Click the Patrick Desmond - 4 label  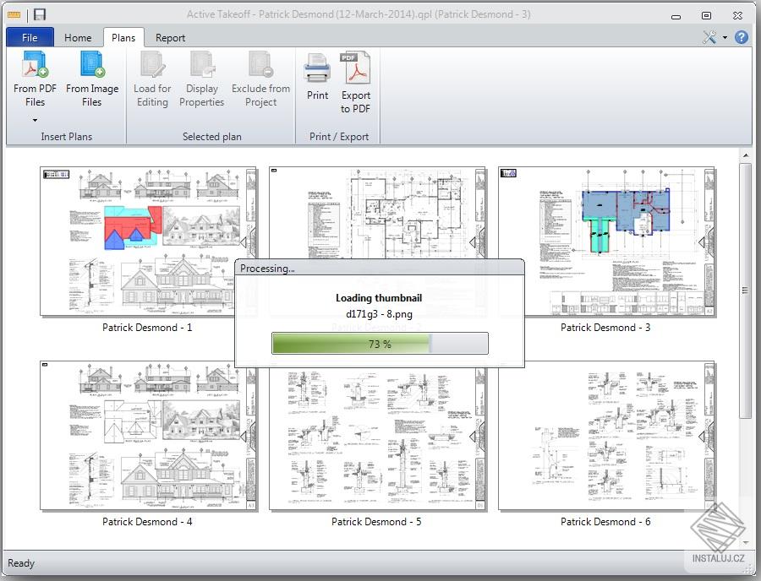(147, 522)
